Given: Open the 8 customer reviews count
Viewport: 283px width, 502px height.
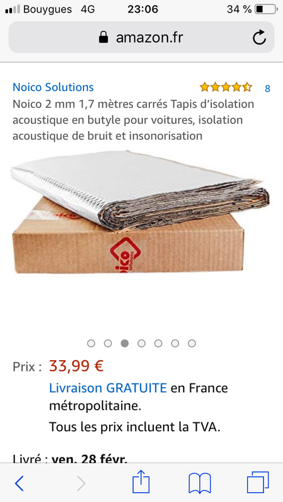Looking at the screenshot, I should [x=268, y=88].
